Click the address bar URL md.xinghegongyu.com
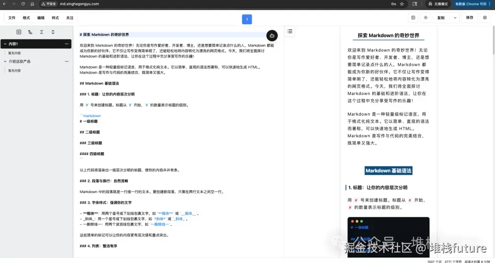Screen dimensions: 495x263 tap(79, 4)
